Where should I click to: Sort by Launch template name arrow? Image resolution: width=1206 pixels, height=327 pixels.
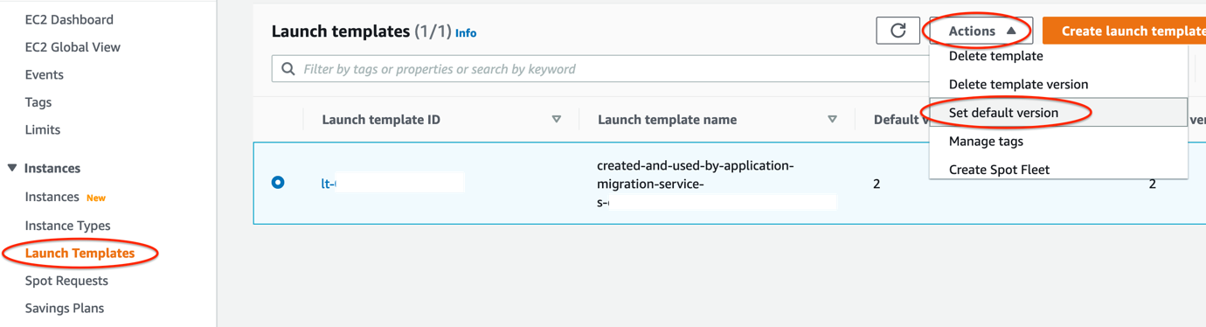coord(832,119)
